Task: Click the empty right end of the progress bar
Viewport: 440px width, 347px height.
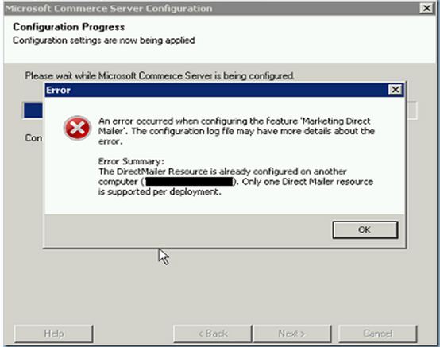Action: pos(411,110)
